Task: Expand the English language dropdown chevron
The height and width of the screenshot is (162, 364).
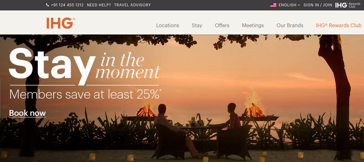Action: (299, 5)
